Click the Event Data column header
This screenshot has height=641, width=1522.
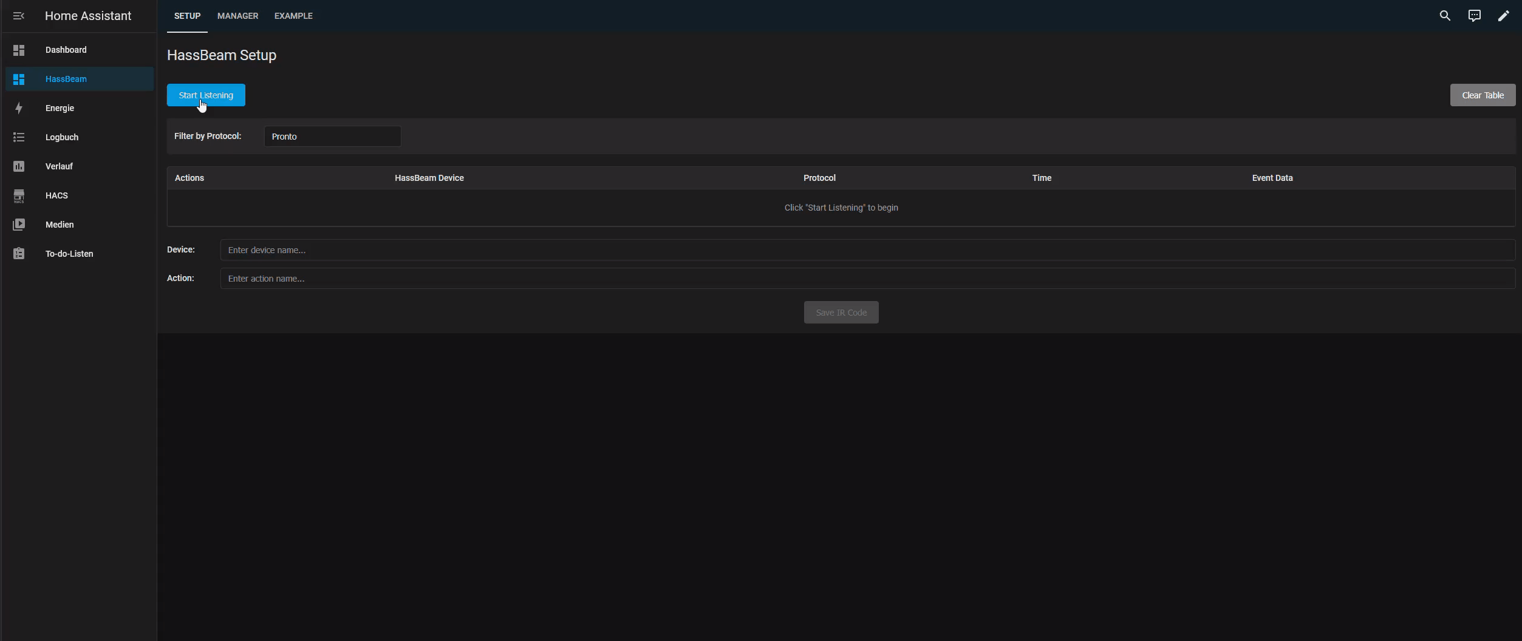(1272, 178)
